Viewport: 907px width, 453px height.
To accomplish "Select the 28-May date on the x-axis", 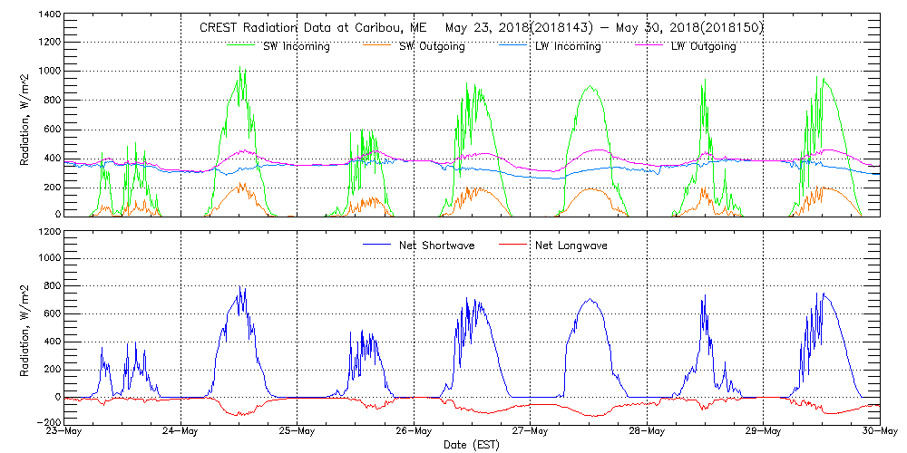I will point(648,432).
